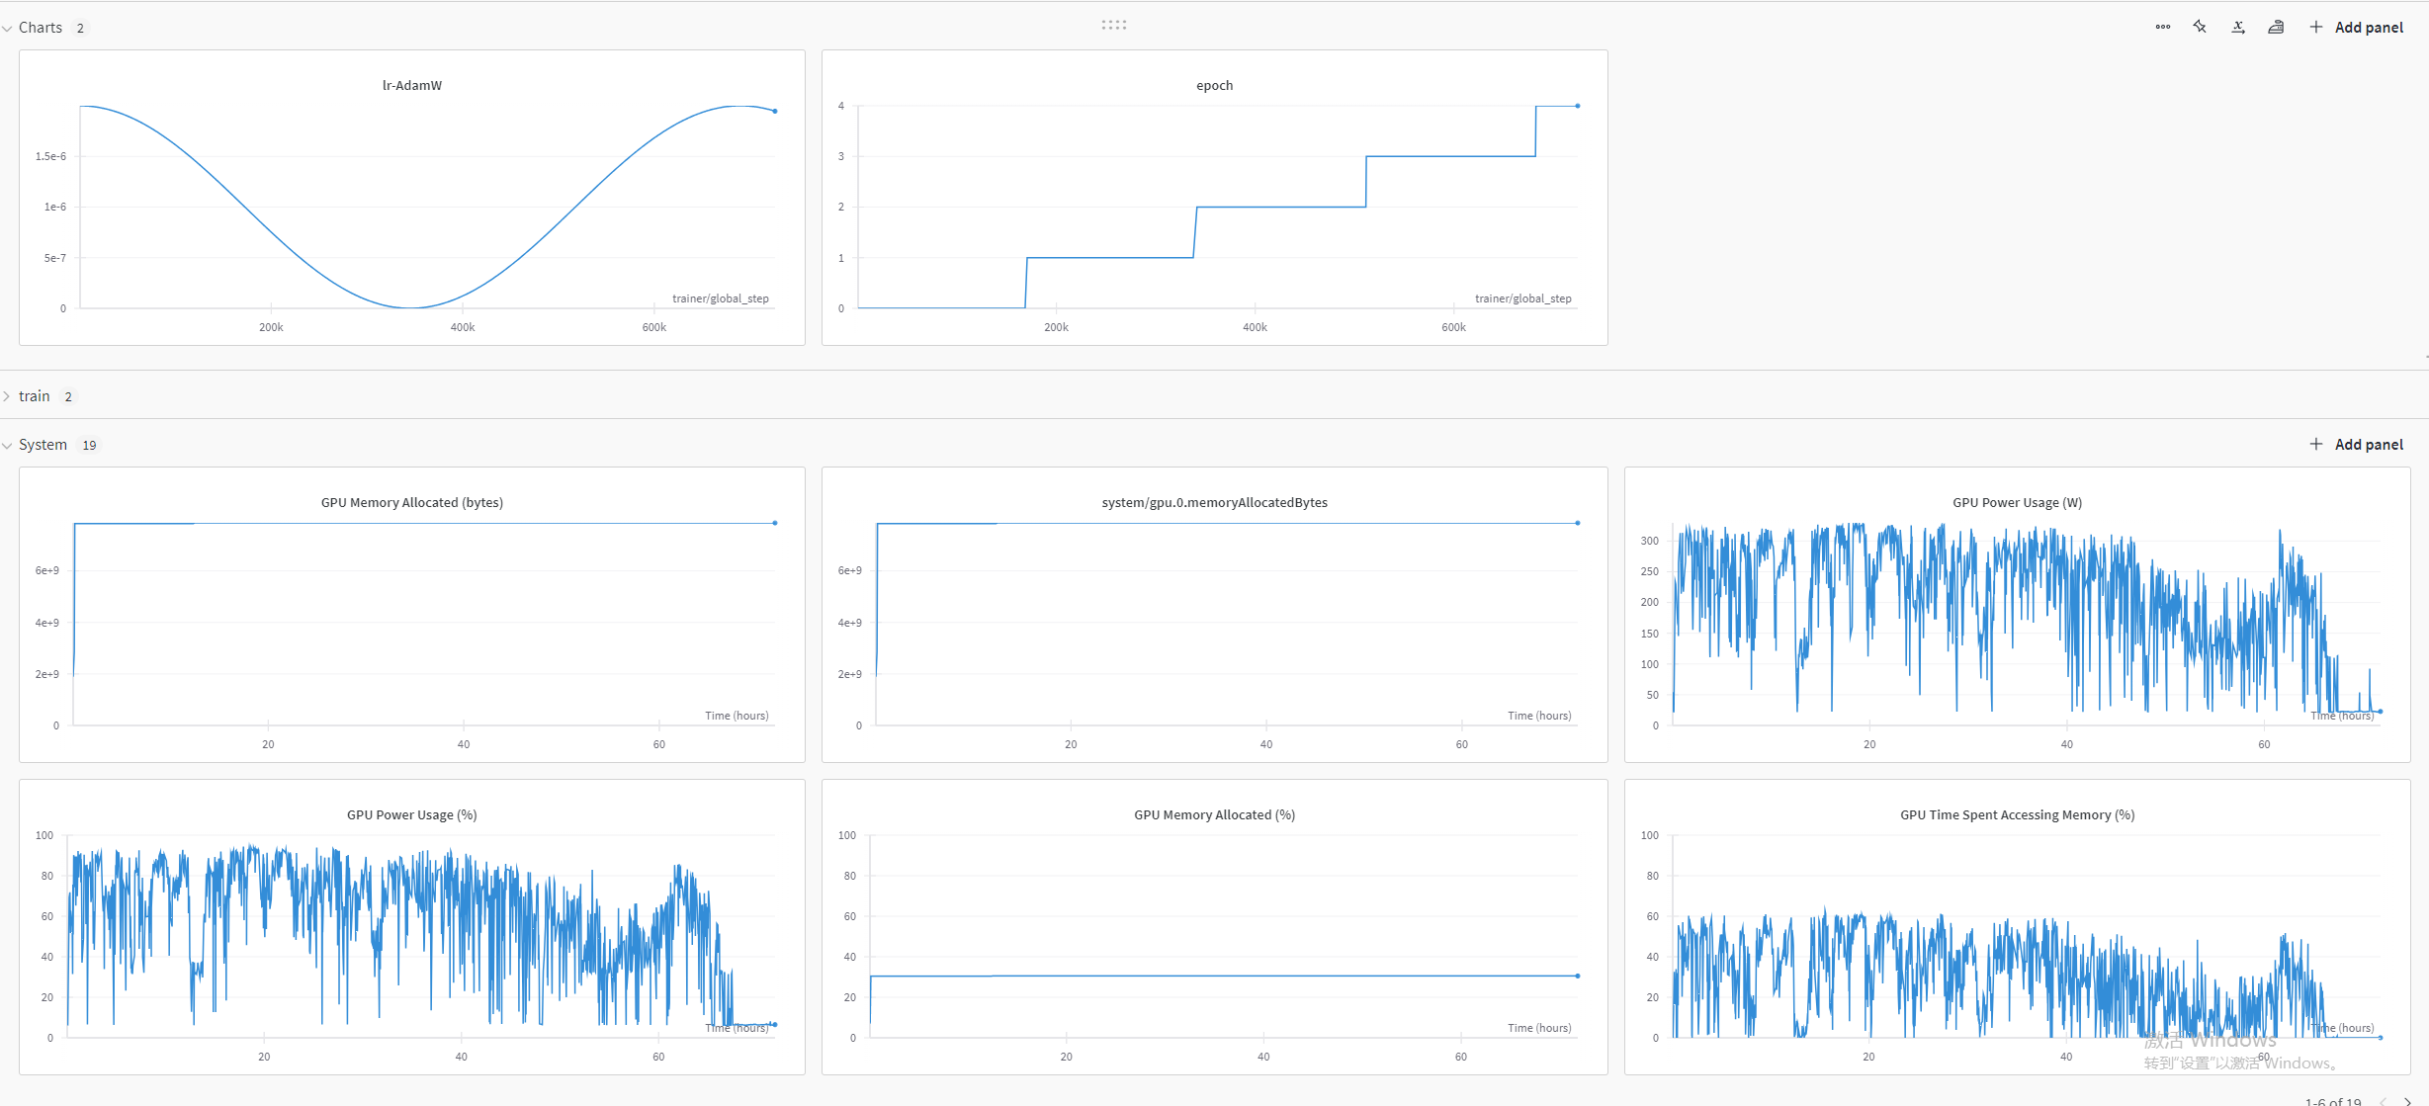Collapse the System section
2429x1106 pixels.
[8, 446]
